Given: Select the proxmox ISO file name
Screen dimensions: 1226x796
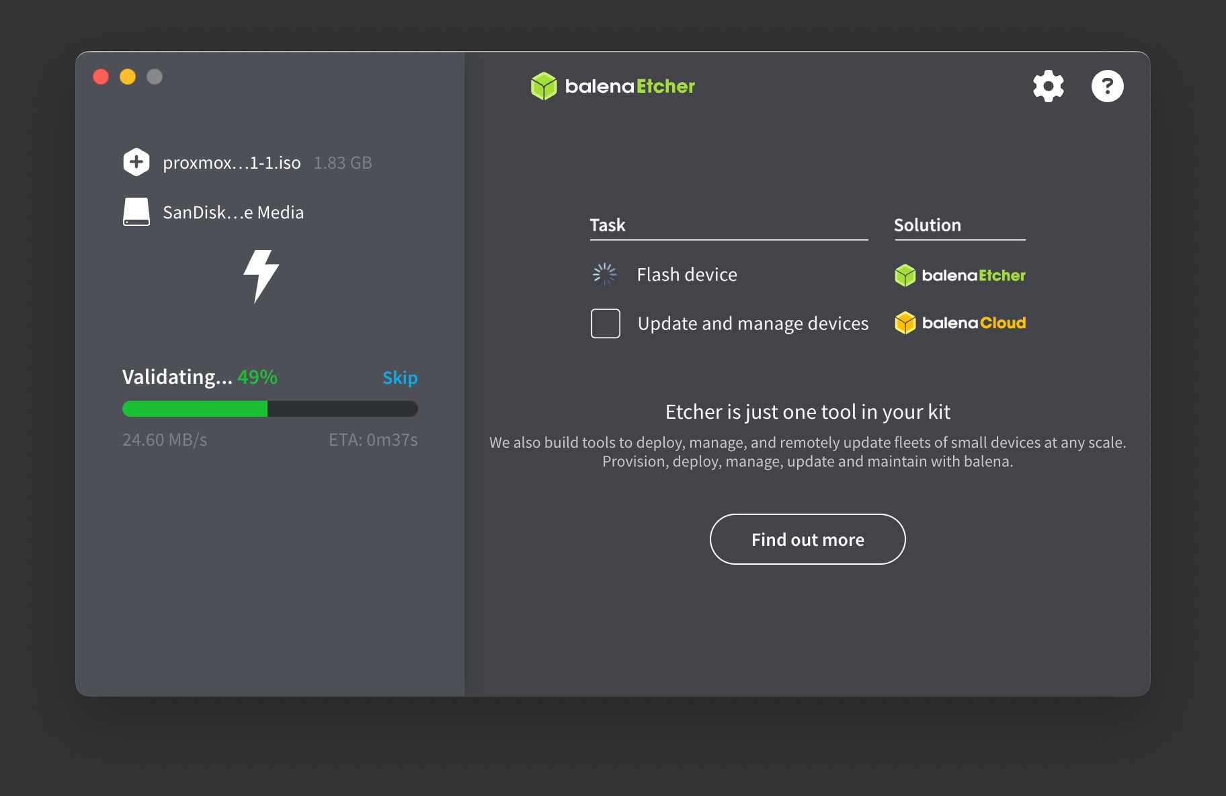Looking at the screenshot, I should pyautogui.click(x=231, y=163).
